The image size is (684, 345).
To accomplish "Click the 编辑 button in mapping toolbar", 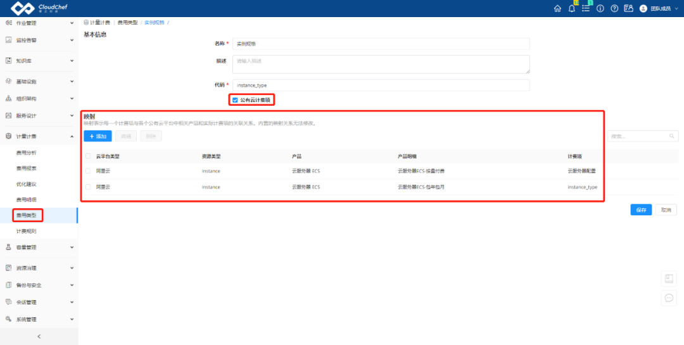I will pos(126,136).
